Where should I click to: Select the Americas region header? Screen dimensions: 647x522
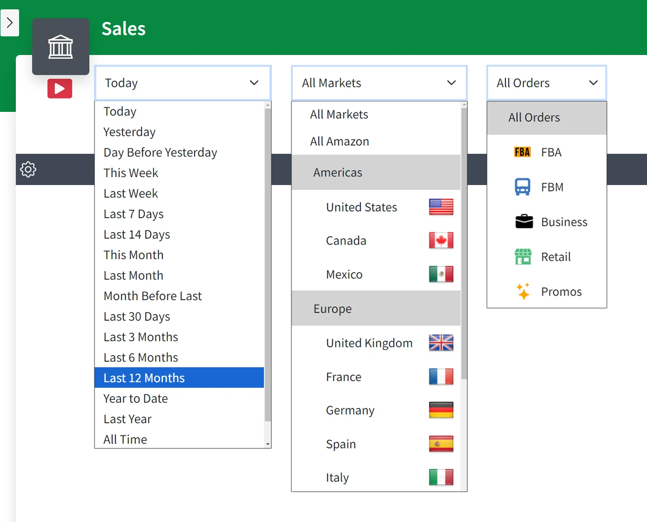coord(376,172)
